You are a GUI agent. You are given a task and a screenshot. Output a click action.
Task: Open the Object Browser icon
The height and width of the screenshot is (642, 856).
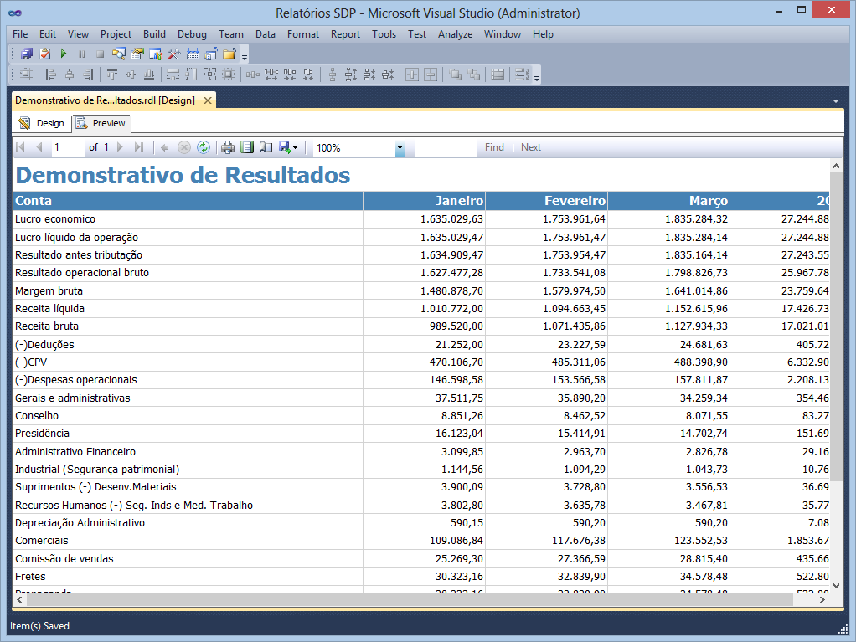coord(156,54)
